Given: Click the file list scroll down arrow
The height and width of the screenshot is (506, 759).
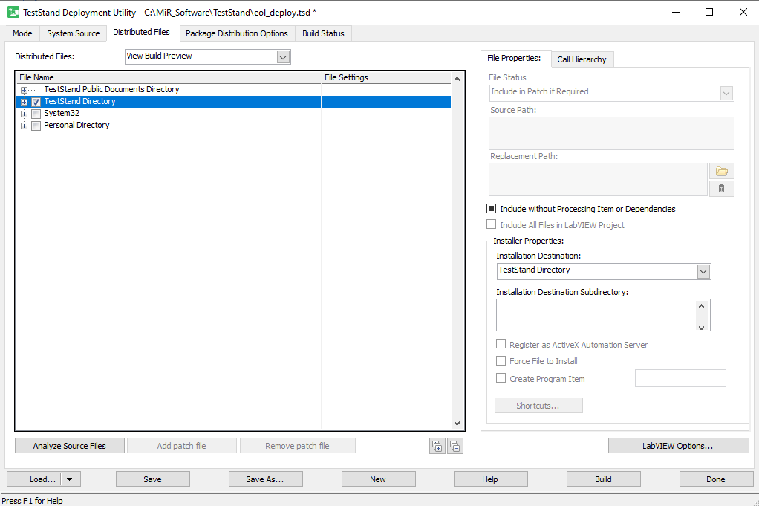Looking at the screenshot, I should tap(457, 424).
